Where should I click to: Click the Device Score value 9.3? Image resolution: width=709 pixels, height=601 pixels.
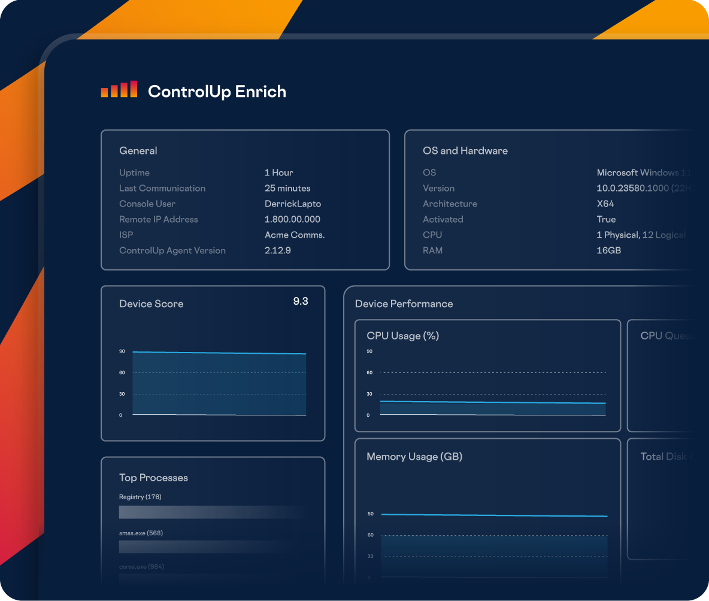pos(301,301)
